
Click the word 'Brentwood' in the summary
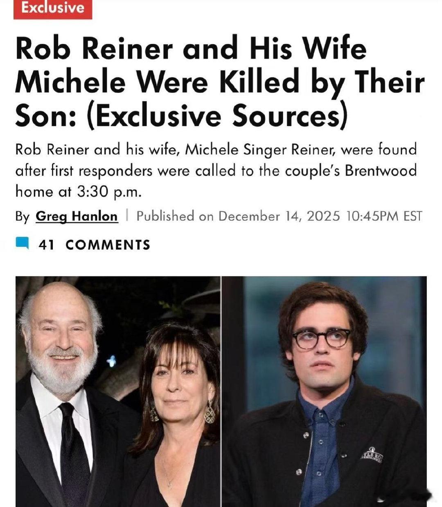tap(381, 170)
